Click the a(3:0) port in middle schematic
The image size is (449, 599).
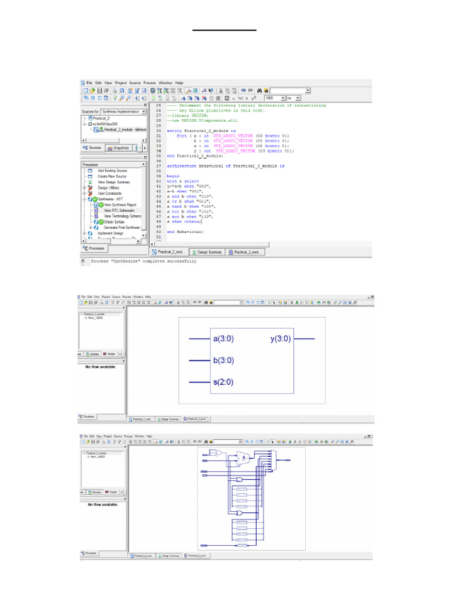[223, 339]
